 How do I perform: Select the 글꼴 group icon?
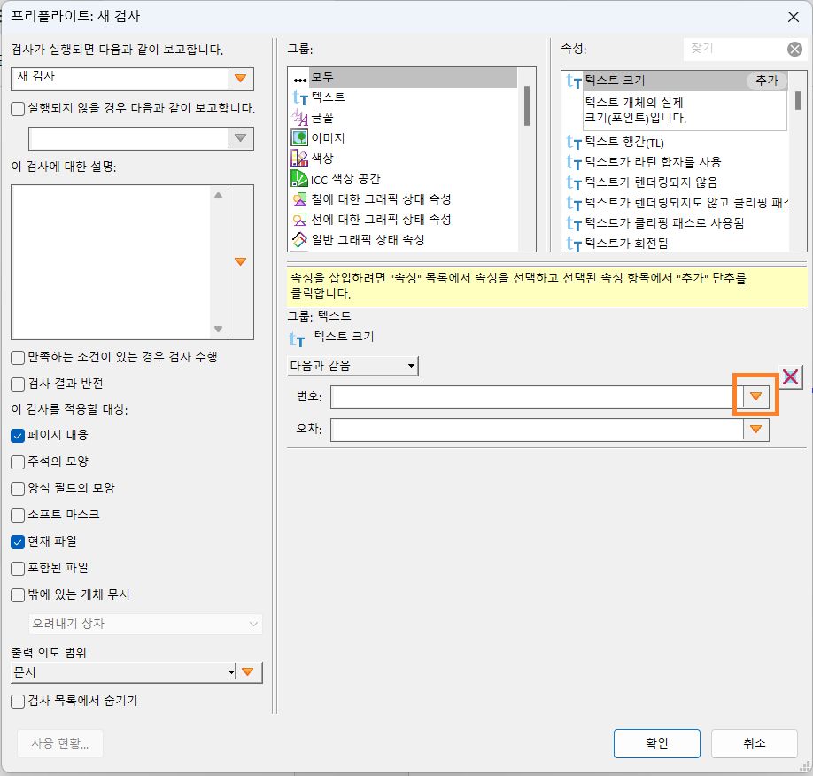point(300,118)
